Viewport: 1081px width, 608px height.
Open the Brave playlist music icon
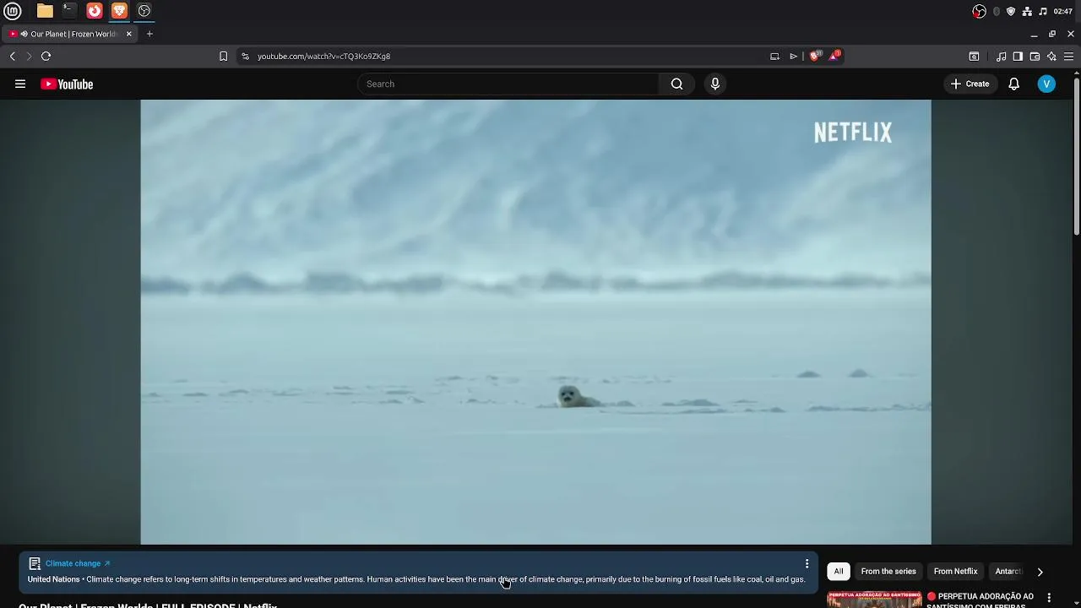1001,57
